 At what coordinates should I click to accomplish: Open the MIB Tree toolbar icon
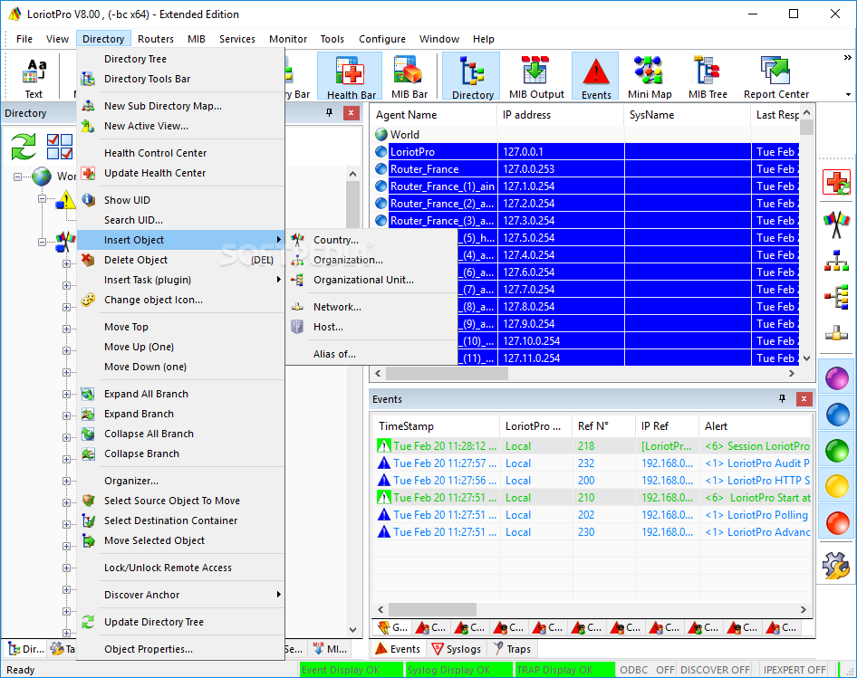[708, 77]
